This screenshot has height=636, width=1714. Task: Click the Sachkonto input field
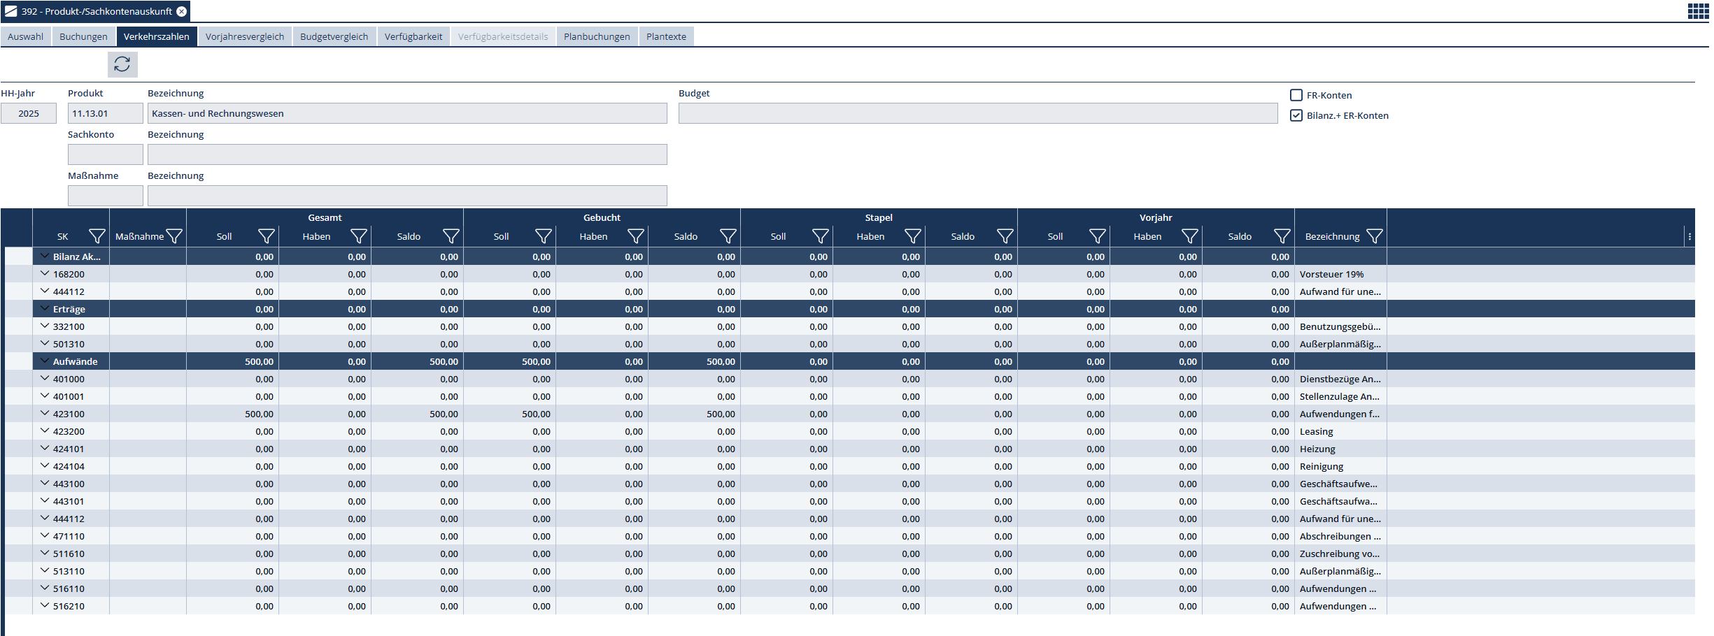click(x=105, y=154)
